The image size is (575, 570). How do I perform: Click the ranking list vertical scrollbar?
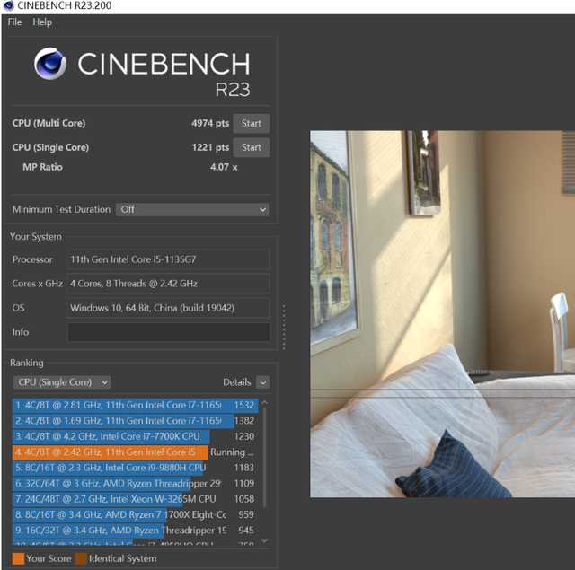pyautogui.click(x=264, y=467)
